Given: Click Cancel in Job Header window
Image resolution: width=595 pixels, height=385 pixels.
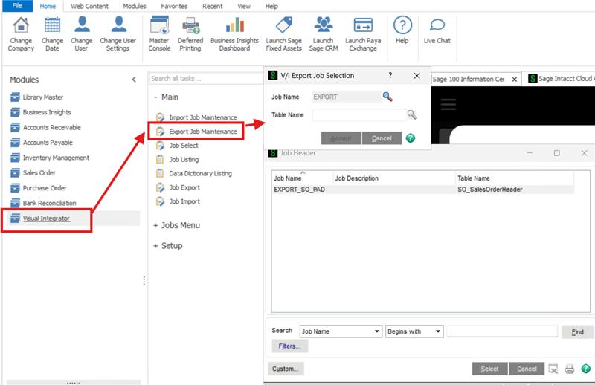Looking at the screenshot, I should (527, 369).
